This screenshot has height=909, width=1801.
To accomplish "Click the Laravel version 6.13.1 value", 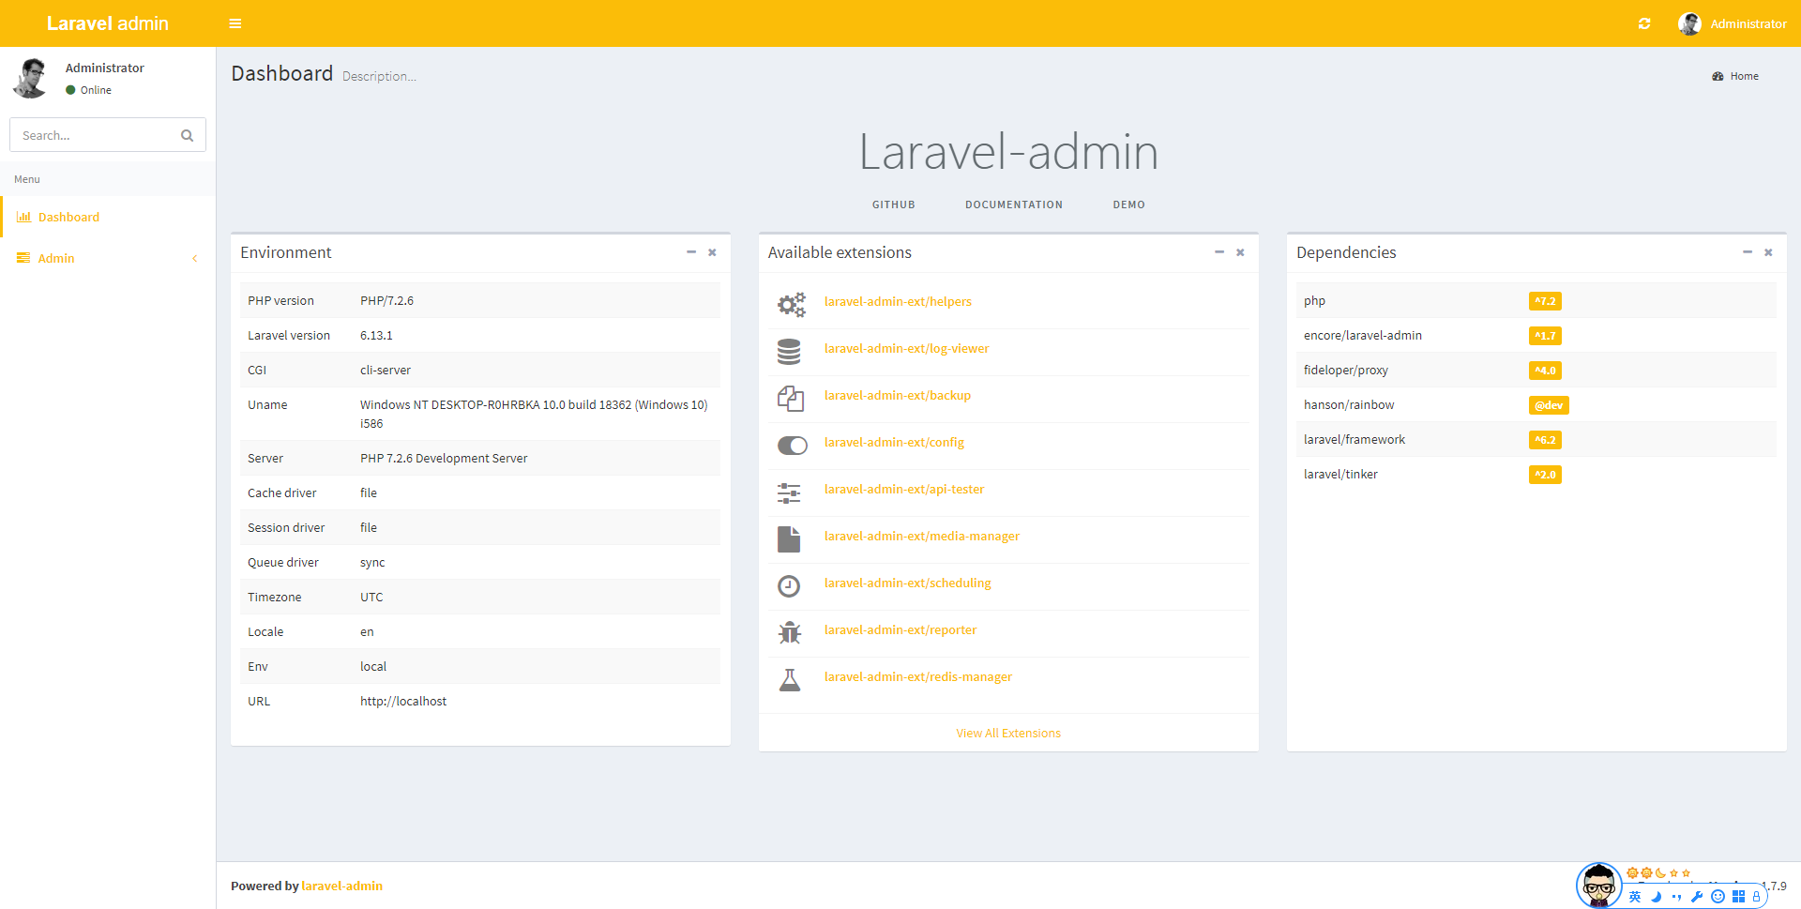I will click(x=376, y=336).
